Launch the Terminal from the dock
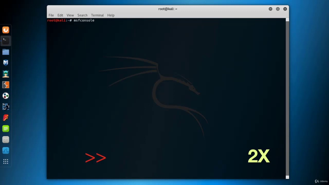The image size is (329, 185). pos(6,41)
